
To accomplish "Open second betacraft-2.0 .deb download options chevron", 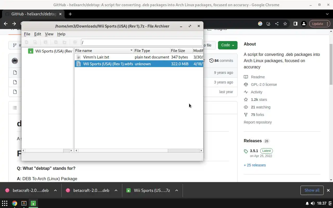I will coord(116,190).
